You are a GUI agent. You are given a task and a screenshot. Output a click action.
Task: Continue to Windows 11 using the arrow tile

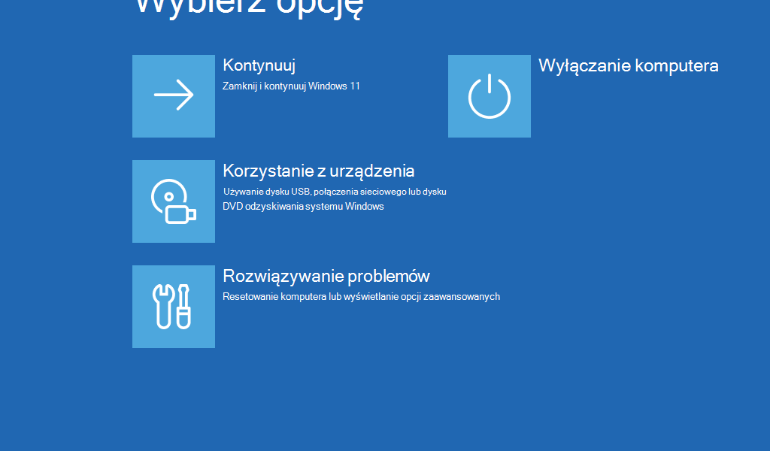(173, 95)
